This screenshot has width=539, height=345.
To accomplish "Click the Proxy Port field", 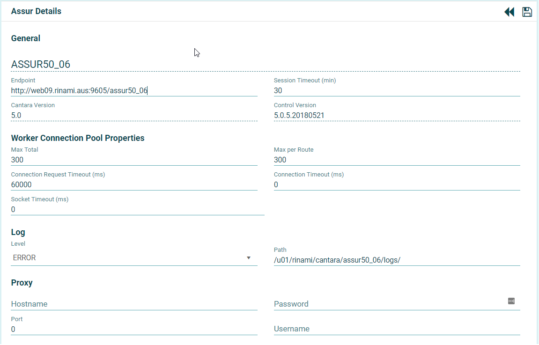I will pos(134,329).
